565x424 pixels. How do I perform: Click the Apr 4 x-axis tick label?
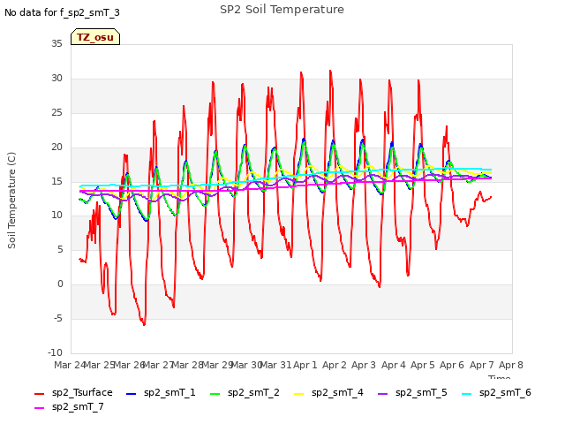point(394,365)
